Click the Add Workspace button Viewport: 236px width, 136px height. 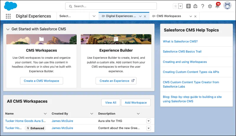(136, 102)
